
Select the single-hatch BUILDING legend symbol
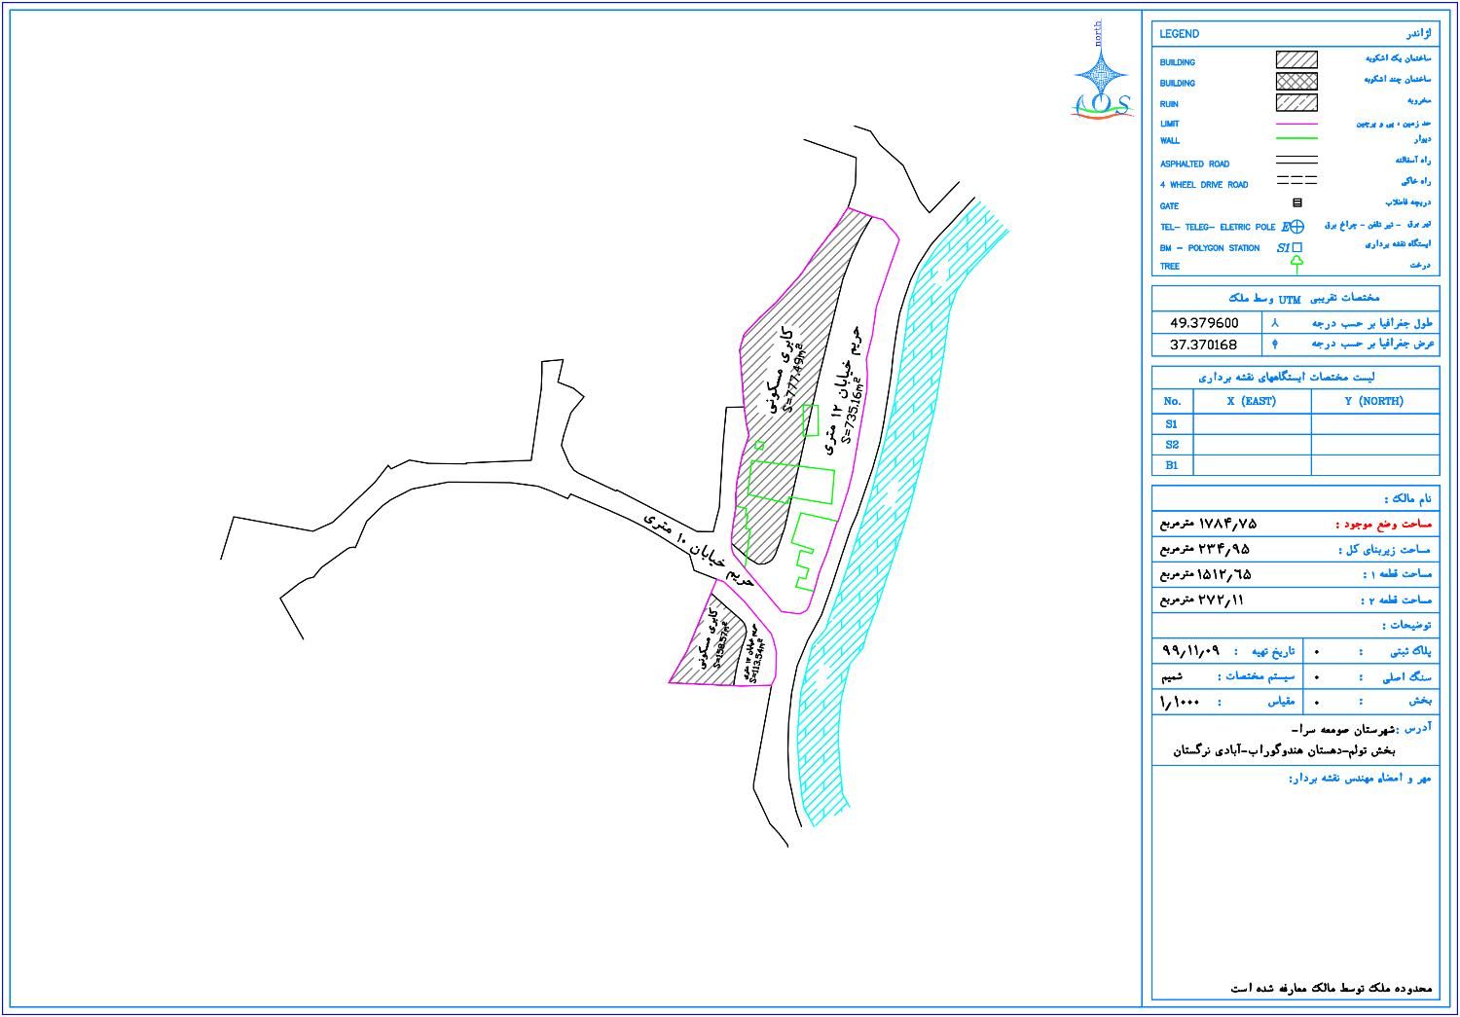tap(1296, 60)
